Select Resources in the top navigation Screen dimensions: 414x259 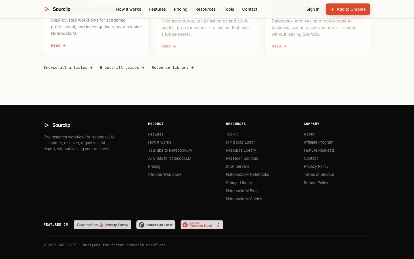(206, 9)
